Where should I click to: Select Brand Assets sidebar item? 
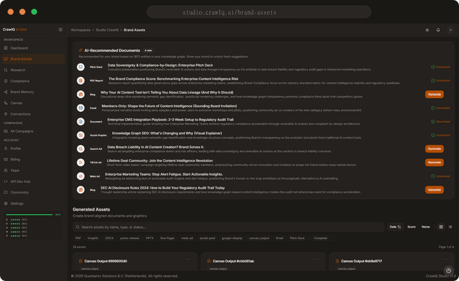[x=33, y=59]
